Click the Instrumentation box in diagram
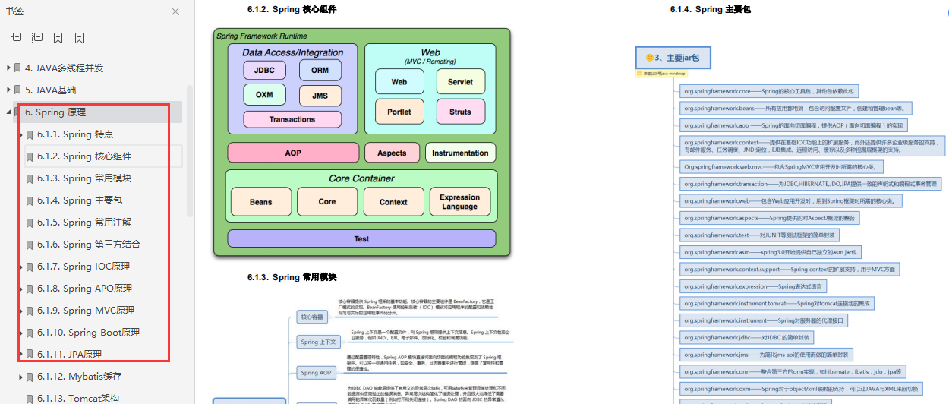The image size is (949, 404). coord(460,153)
